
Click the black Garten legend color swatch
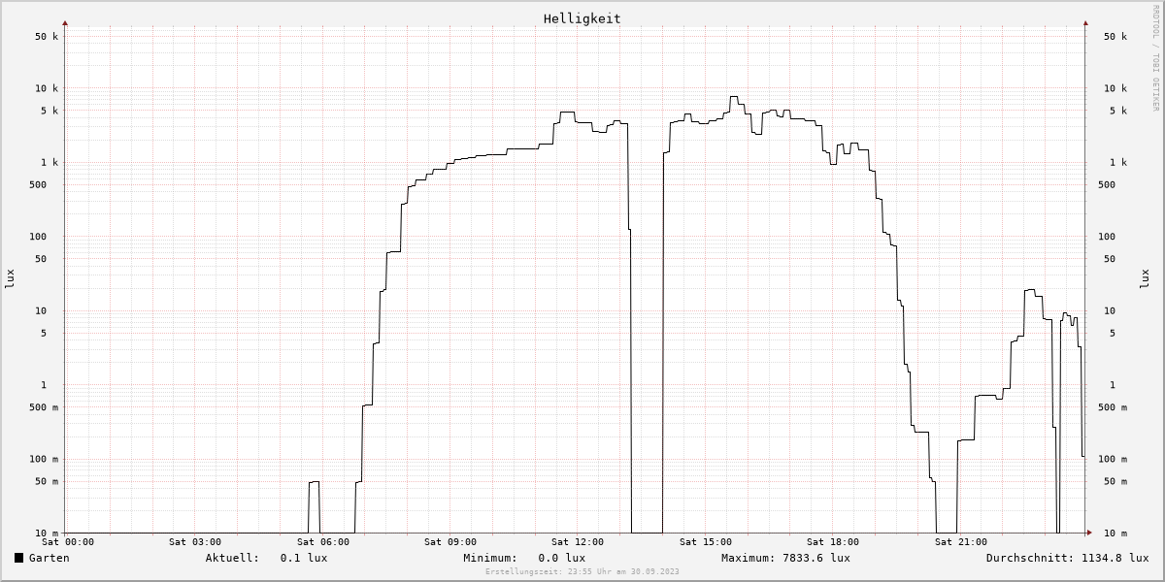click(18, 558)
